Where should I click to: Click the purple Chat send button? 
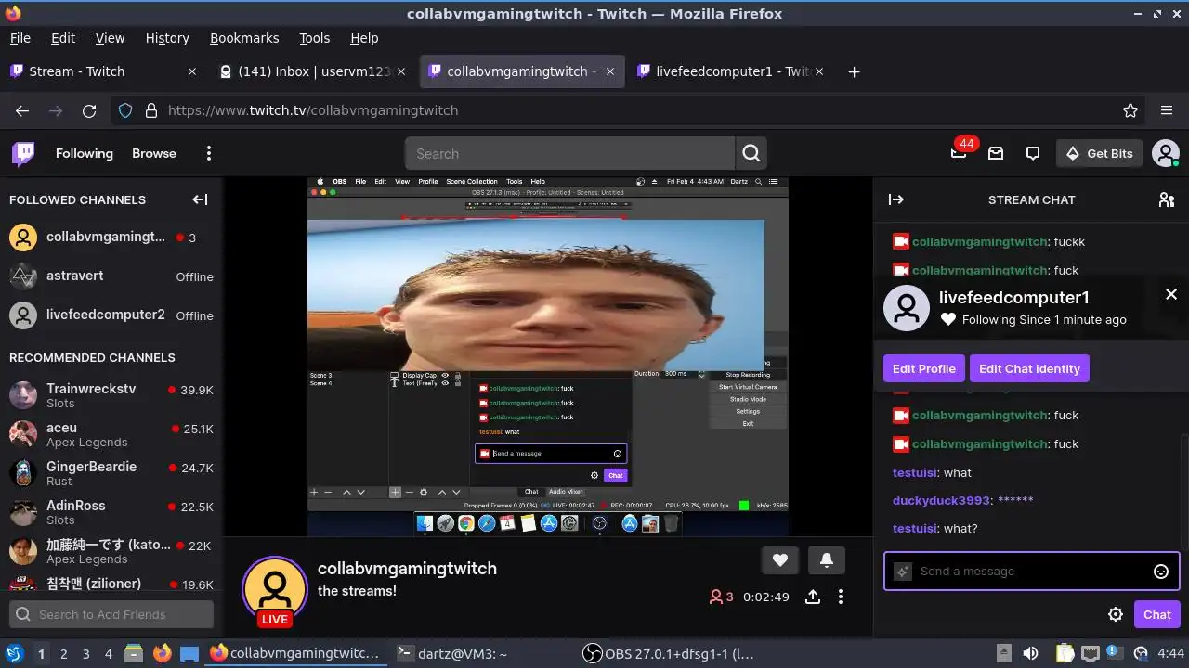point(1157,614)
